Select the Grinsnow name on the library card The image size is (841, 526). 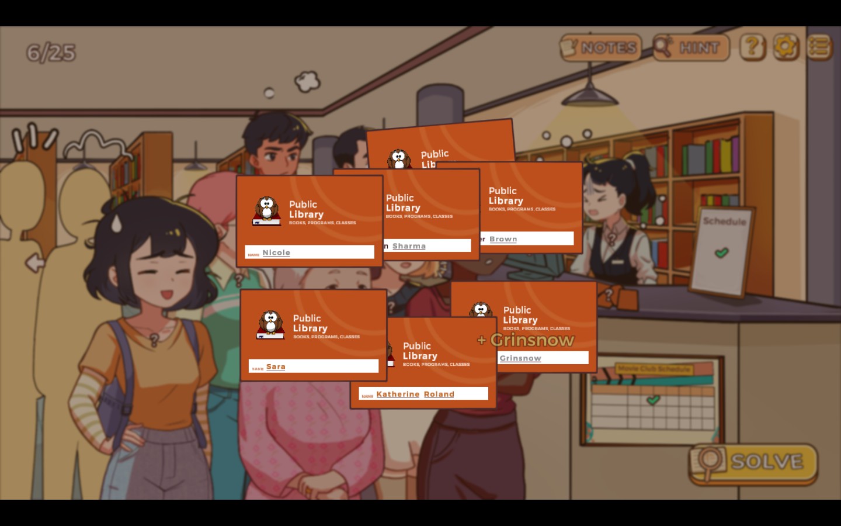click(x=520, y=358)
